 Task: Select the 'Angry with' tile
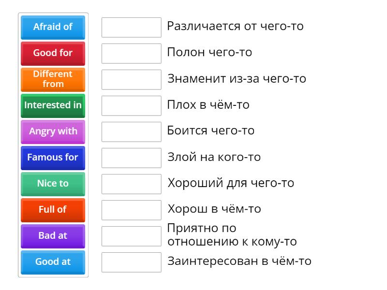(x=52, y=131)
